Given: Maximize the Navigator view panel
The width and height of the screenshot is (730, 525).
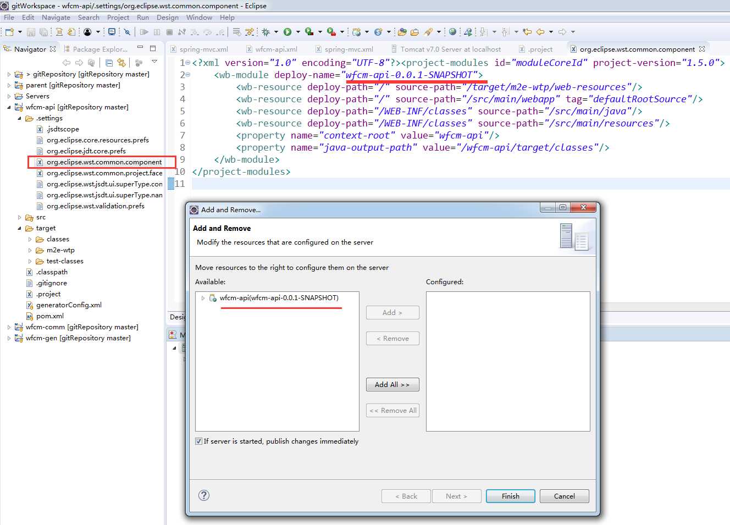Looking at the screenshot, I should click(153, 48).
